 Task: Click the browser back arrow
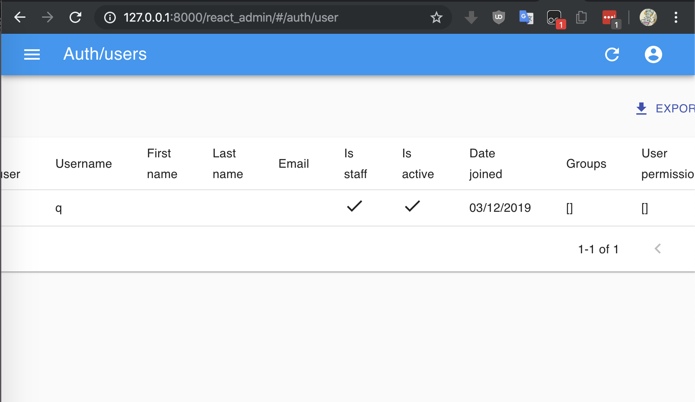[19, 17]
